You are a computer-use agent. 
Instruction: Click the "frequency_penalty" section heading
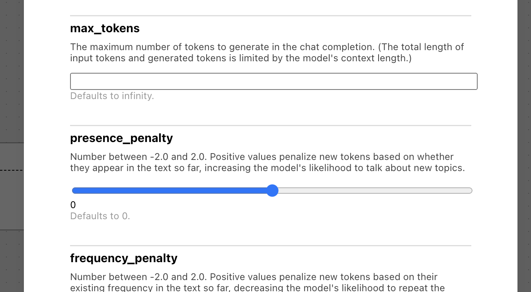point(124,258)
